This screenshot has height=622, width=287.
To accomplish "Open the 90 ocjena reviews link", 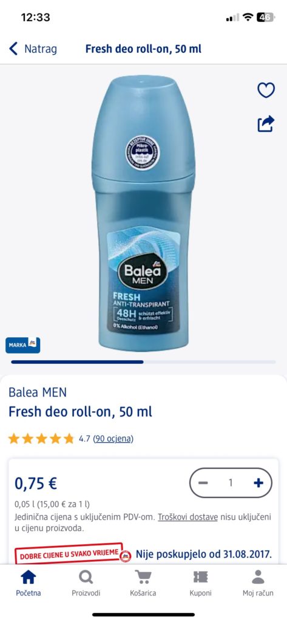I will 113,439.
